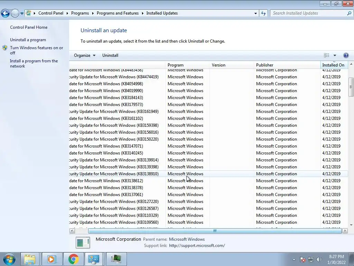
Task: Select the update KB3147071 row
Action: coord(208,146)
